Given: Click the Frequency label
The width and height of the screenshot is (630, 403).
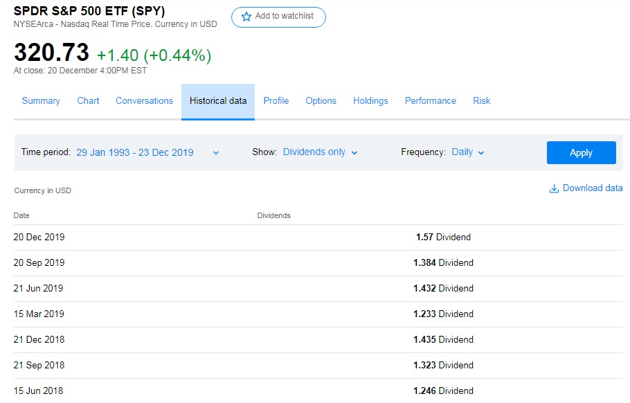Looking at the screenshot, I should (x=424, y=152).
